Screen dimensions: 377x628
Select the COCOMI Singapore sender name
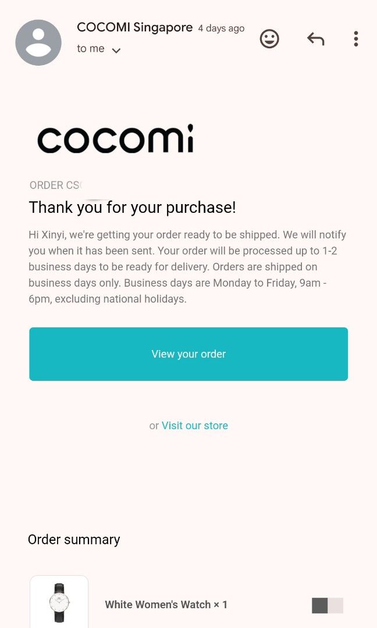tap(134, 27)
